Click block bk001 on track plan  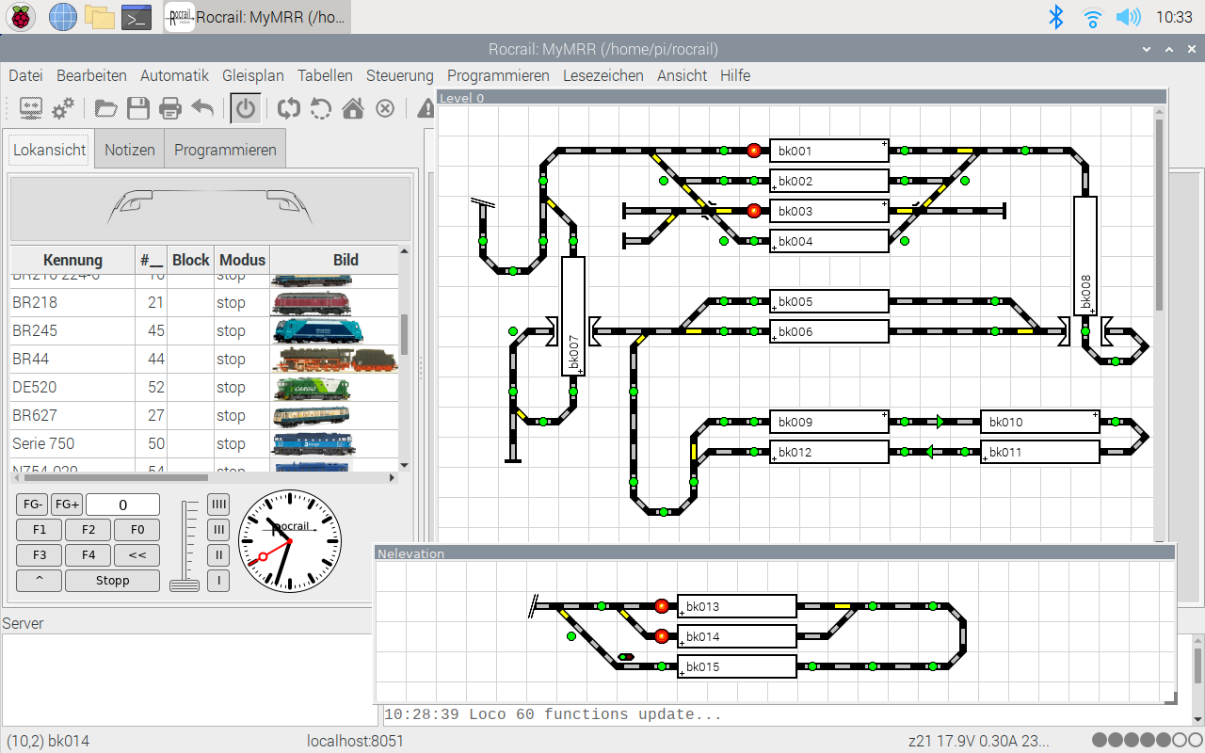tap(829, 151)
